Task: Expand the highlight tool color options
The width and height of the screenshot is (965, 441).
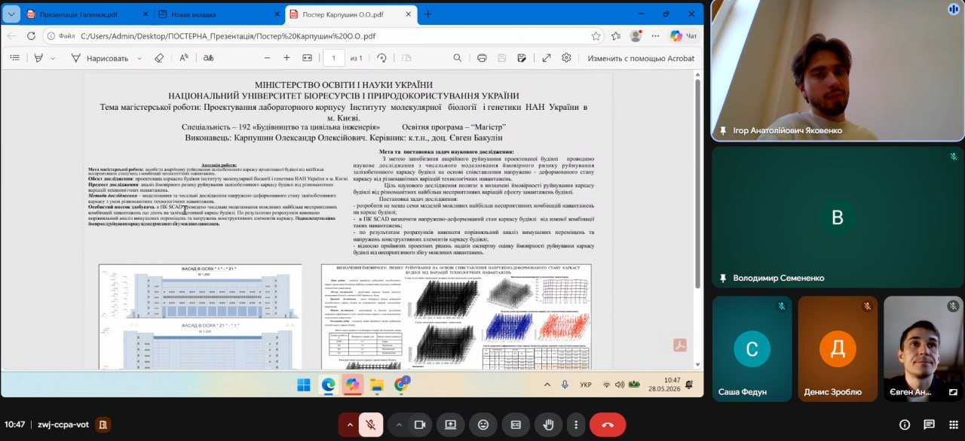Action: [53, 58]
